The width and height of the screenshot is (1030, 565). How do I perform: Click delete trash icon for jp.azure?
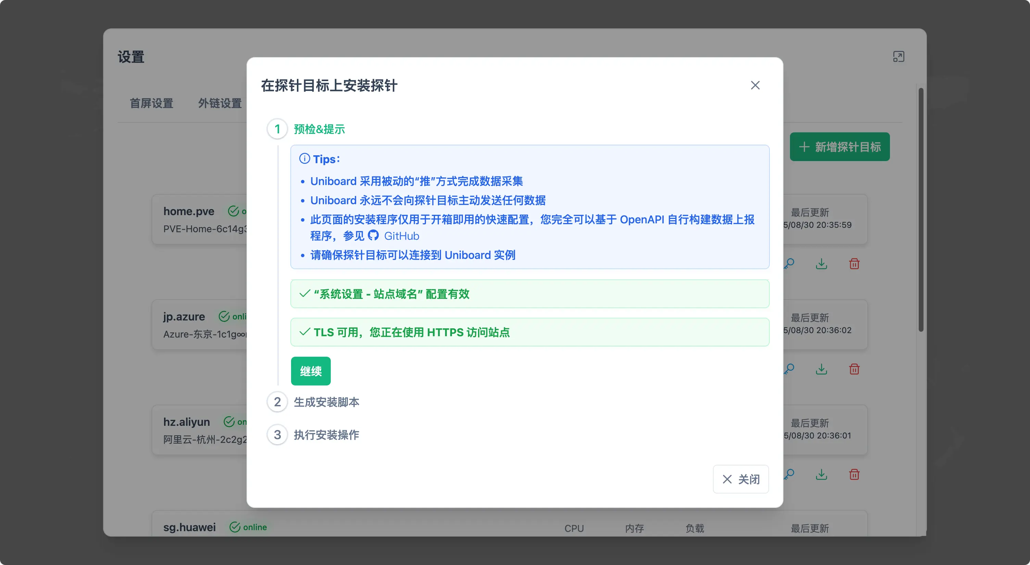point(854,369)
